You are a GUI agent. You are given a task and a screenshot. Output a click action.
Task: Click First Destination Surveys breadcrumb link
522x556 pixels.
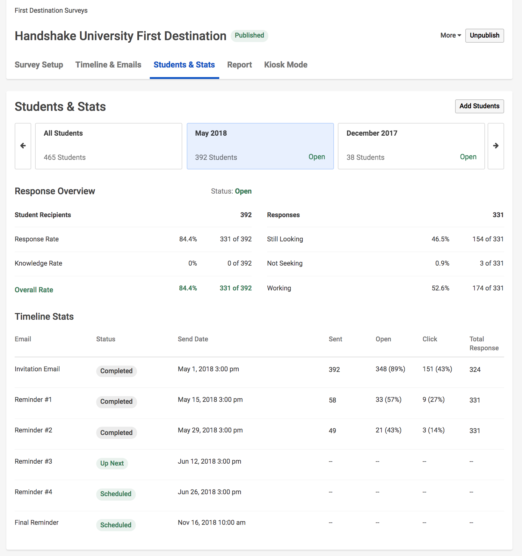click(51, 10)
